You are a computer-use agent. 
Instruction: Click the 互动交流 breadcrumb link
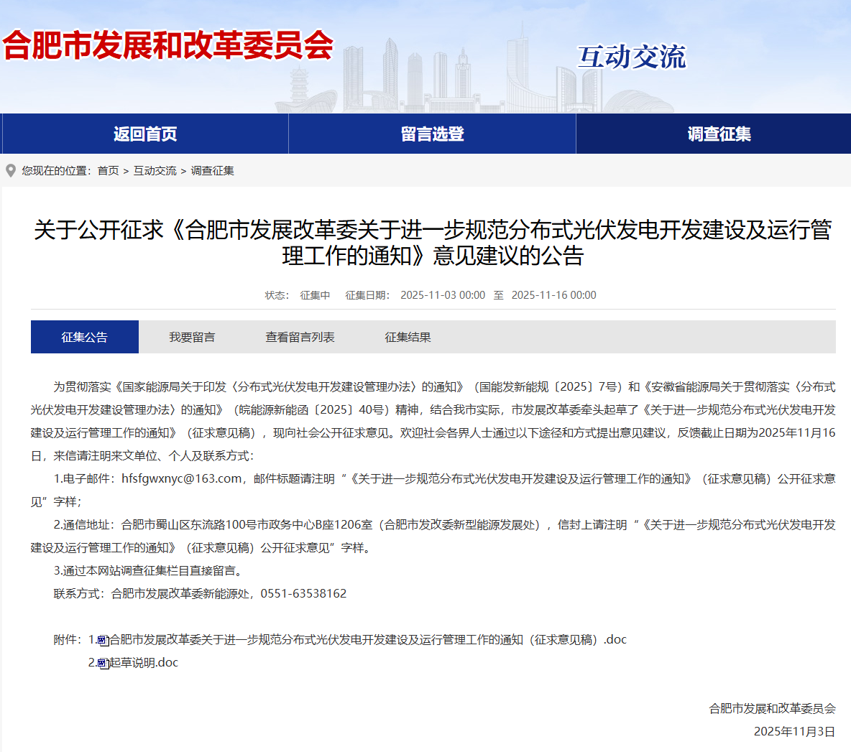click(x=155, y=171)
